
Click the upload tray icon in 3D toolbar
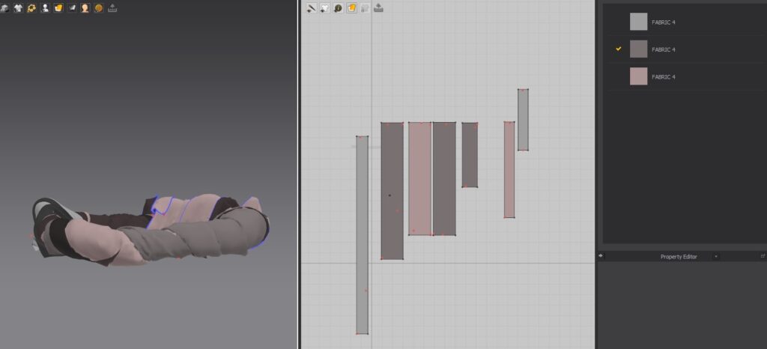click(x=112, y=8)
